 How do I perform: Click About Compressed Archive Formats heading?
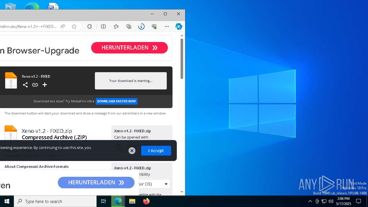click(x=37, y=166)
